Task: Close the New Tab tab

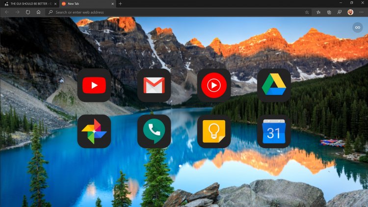Action: (x=113, y=4)
